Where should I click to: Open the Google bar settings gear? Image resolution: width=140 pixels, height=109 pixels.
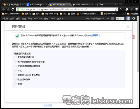click(x=134, y=18)
